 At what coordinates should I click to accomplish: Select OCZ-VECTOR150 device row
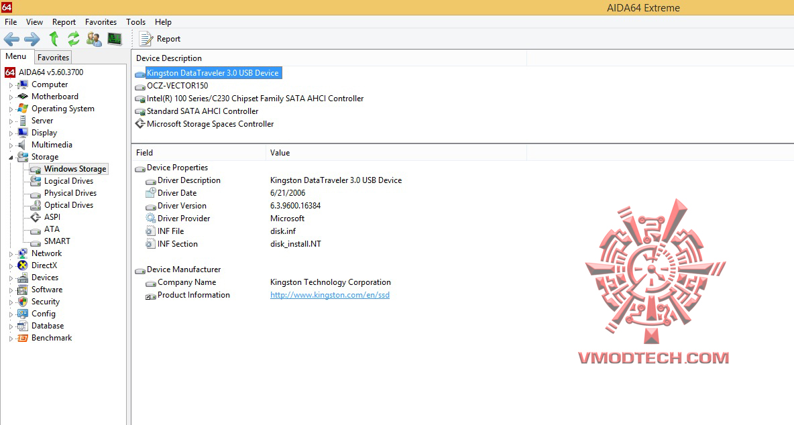(x=177, y=86)
